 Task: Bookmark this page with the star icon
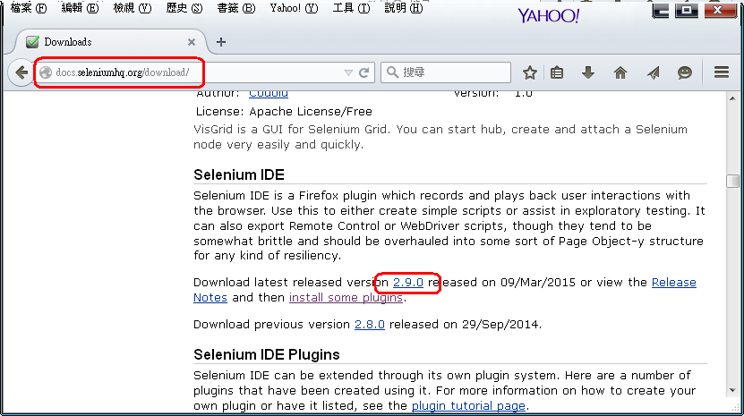529,72
